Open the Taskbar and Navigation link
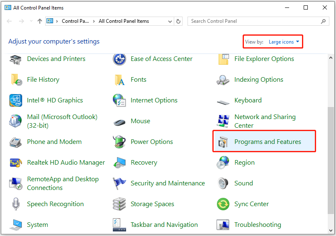The image size is (336, 236). tap(164, 225)
